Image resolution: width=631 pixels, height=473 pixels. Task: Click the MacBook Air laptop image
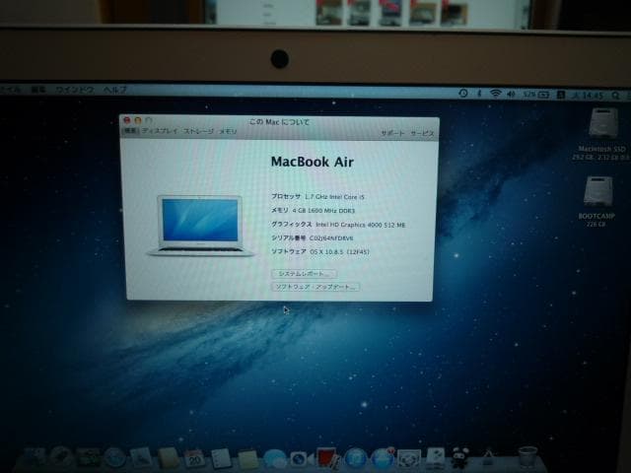[200, 226]
